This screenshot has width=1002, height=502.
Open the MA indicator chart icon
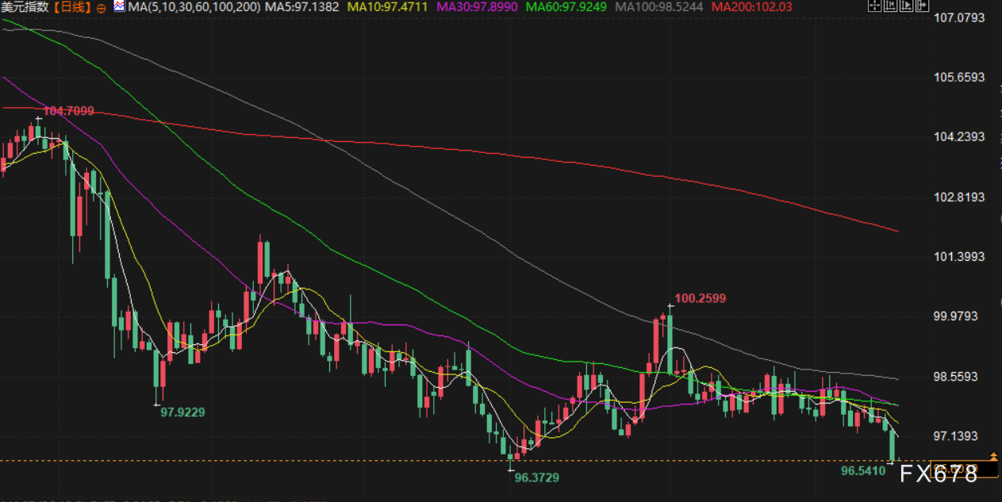pyautogui.click(x=118, y=6)
